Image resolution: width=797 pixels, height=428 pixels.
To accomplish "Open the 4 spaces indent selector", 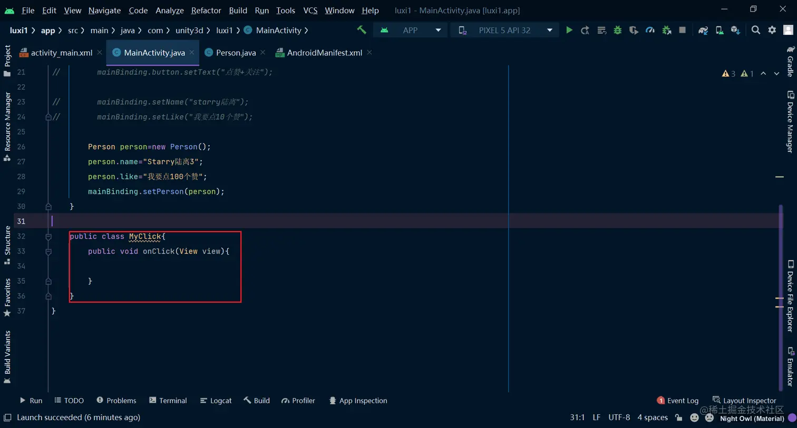I will coord(653,417).
